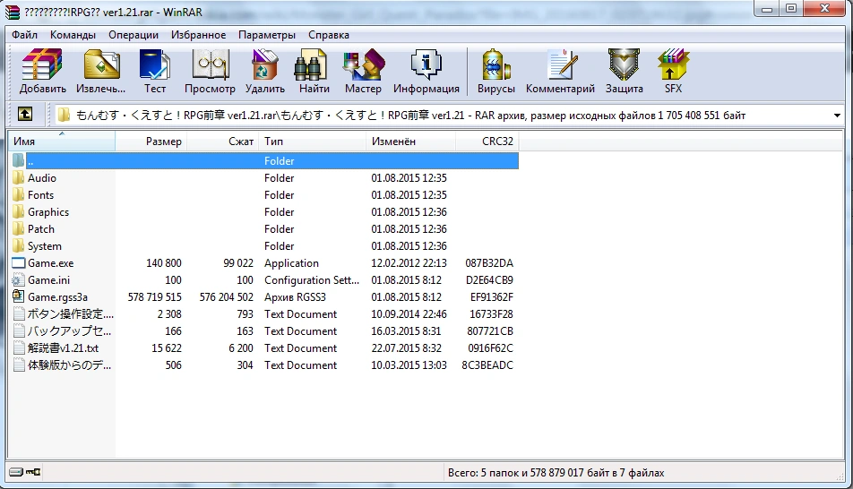Click the Вирусы virus scan icon
Screen dimensions: 853x489
point(495,71)
